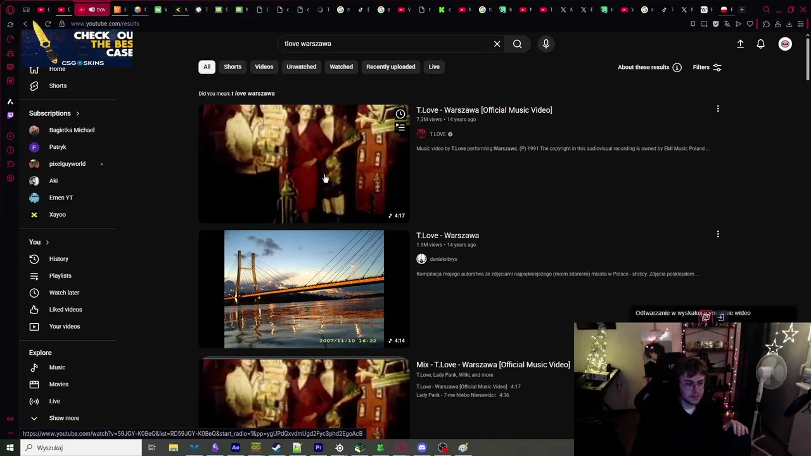This screenshot has height=456, width=811.
Task: Open File Explorer from the taskbar
Action: [174, 448]
